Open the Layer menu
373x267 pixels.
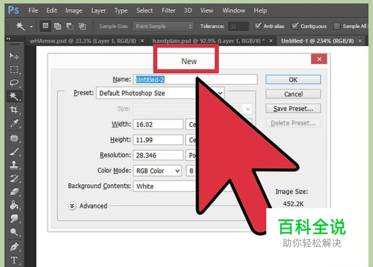99,10
